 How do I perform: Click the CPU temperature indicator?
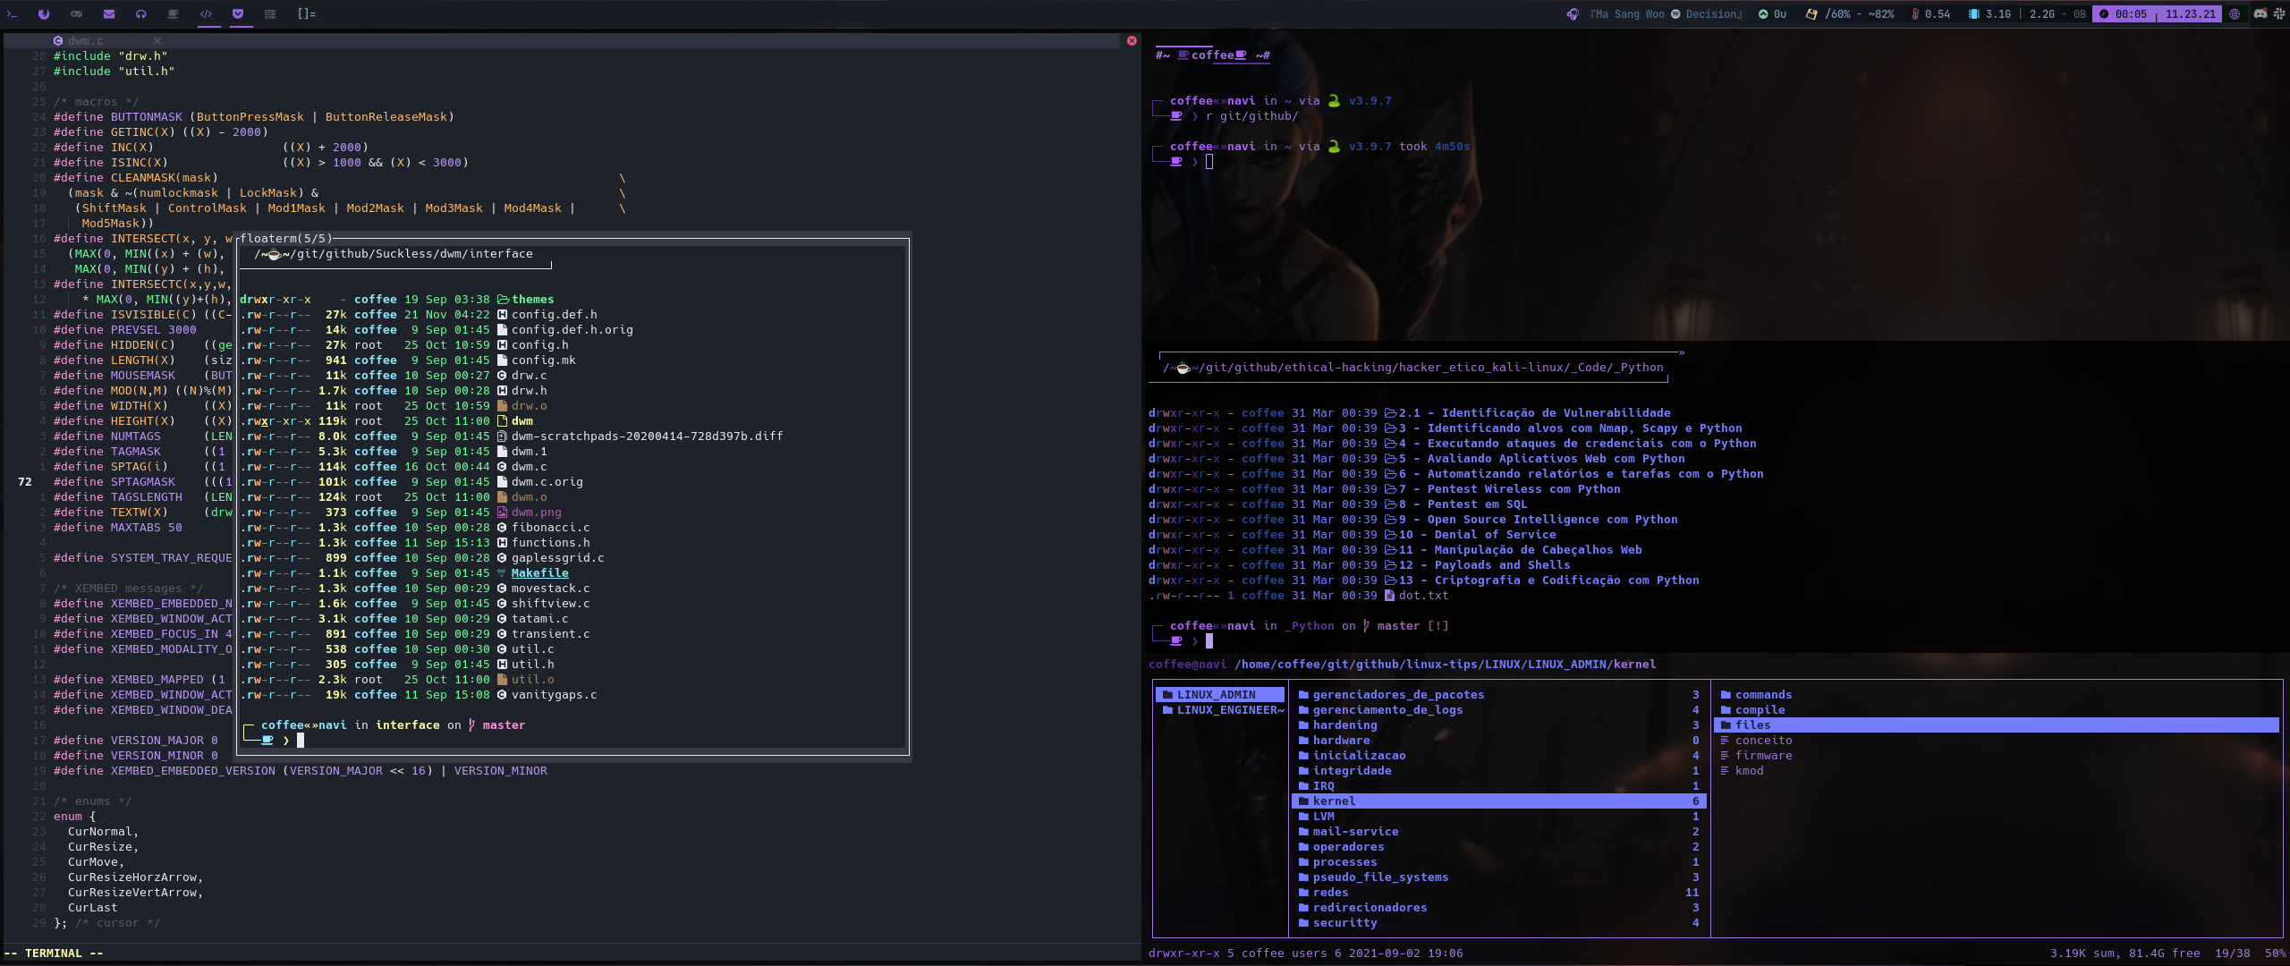pyautogui.click(x=1930, y=14)
